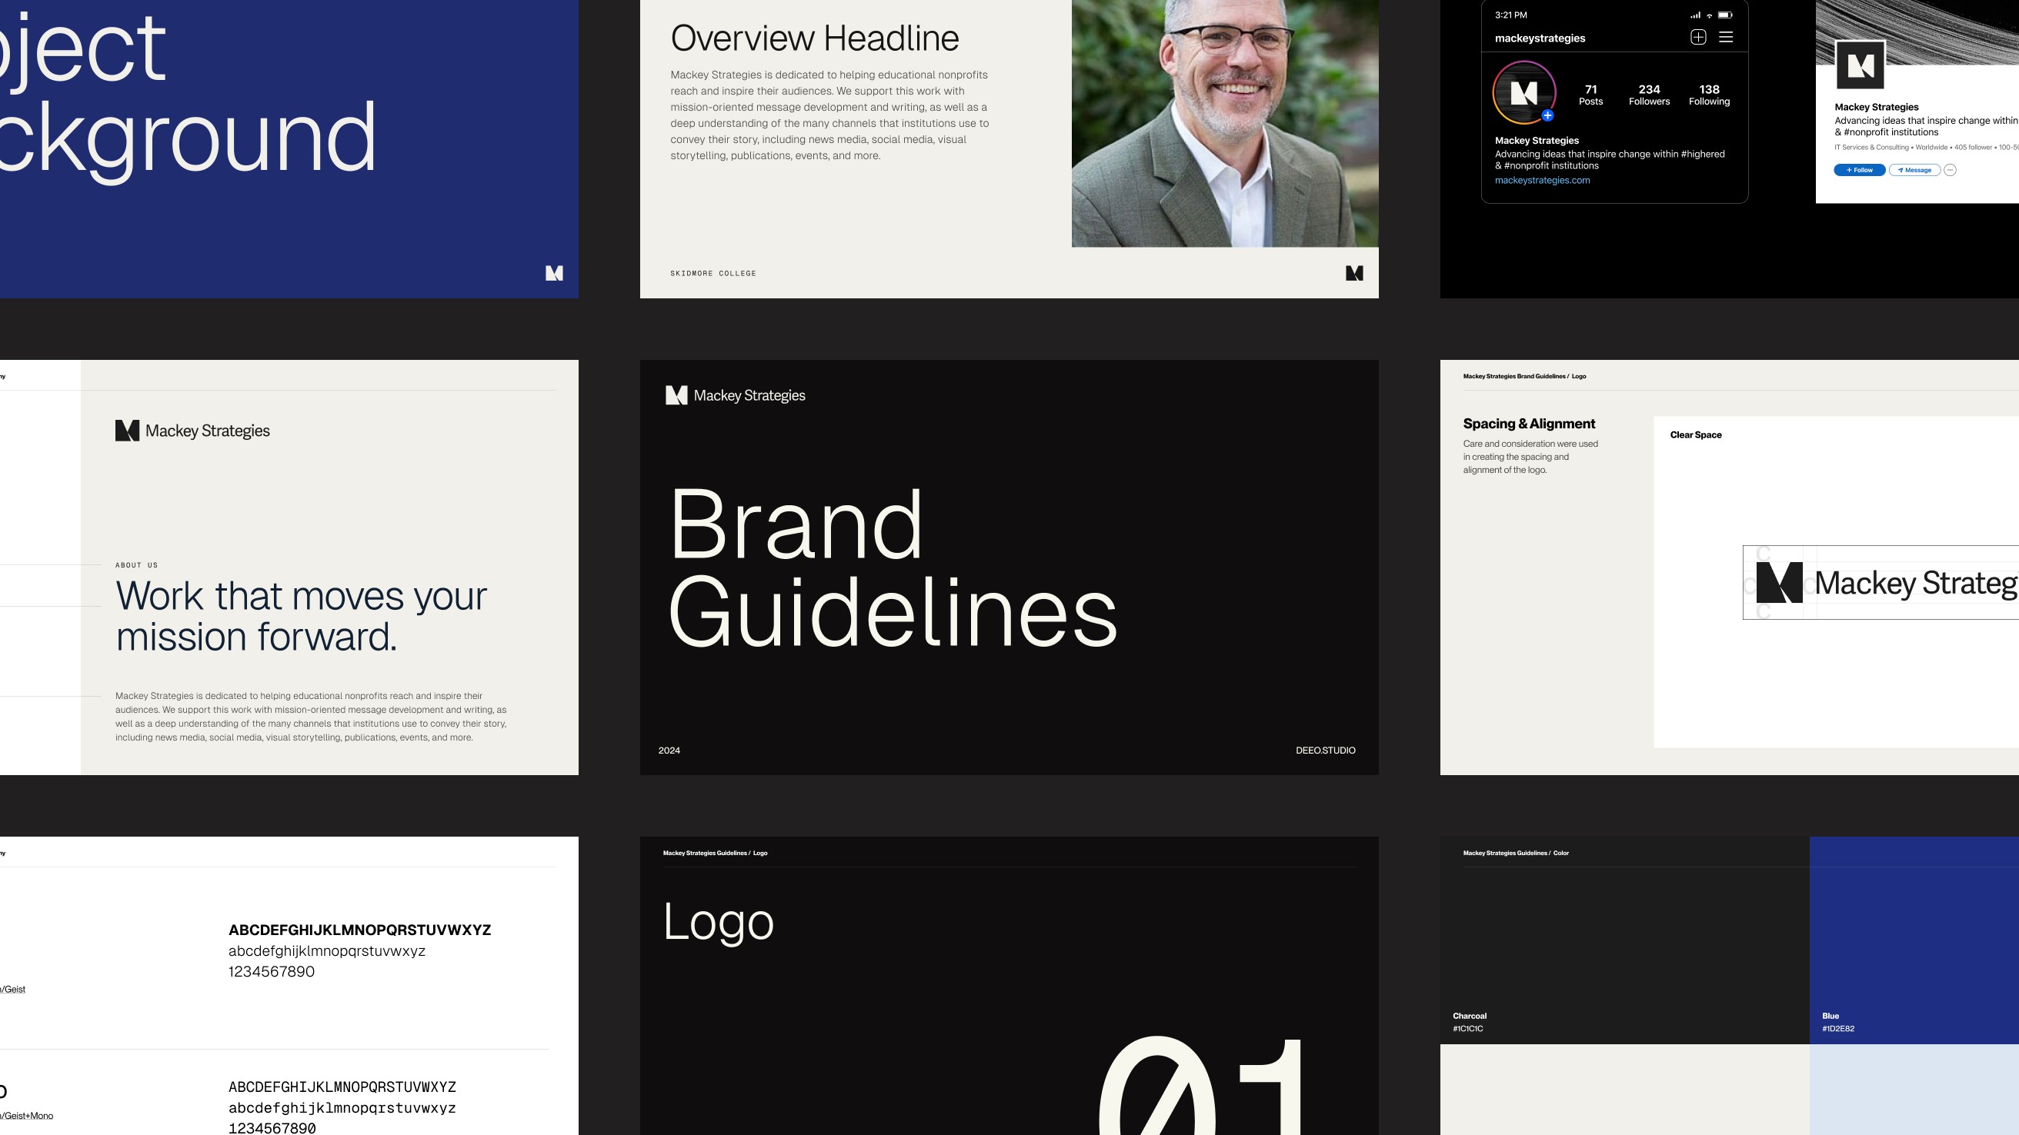2019x1135 pixels.
Task: Tap the cellular signal bars icon
Action: point(1695,15)
